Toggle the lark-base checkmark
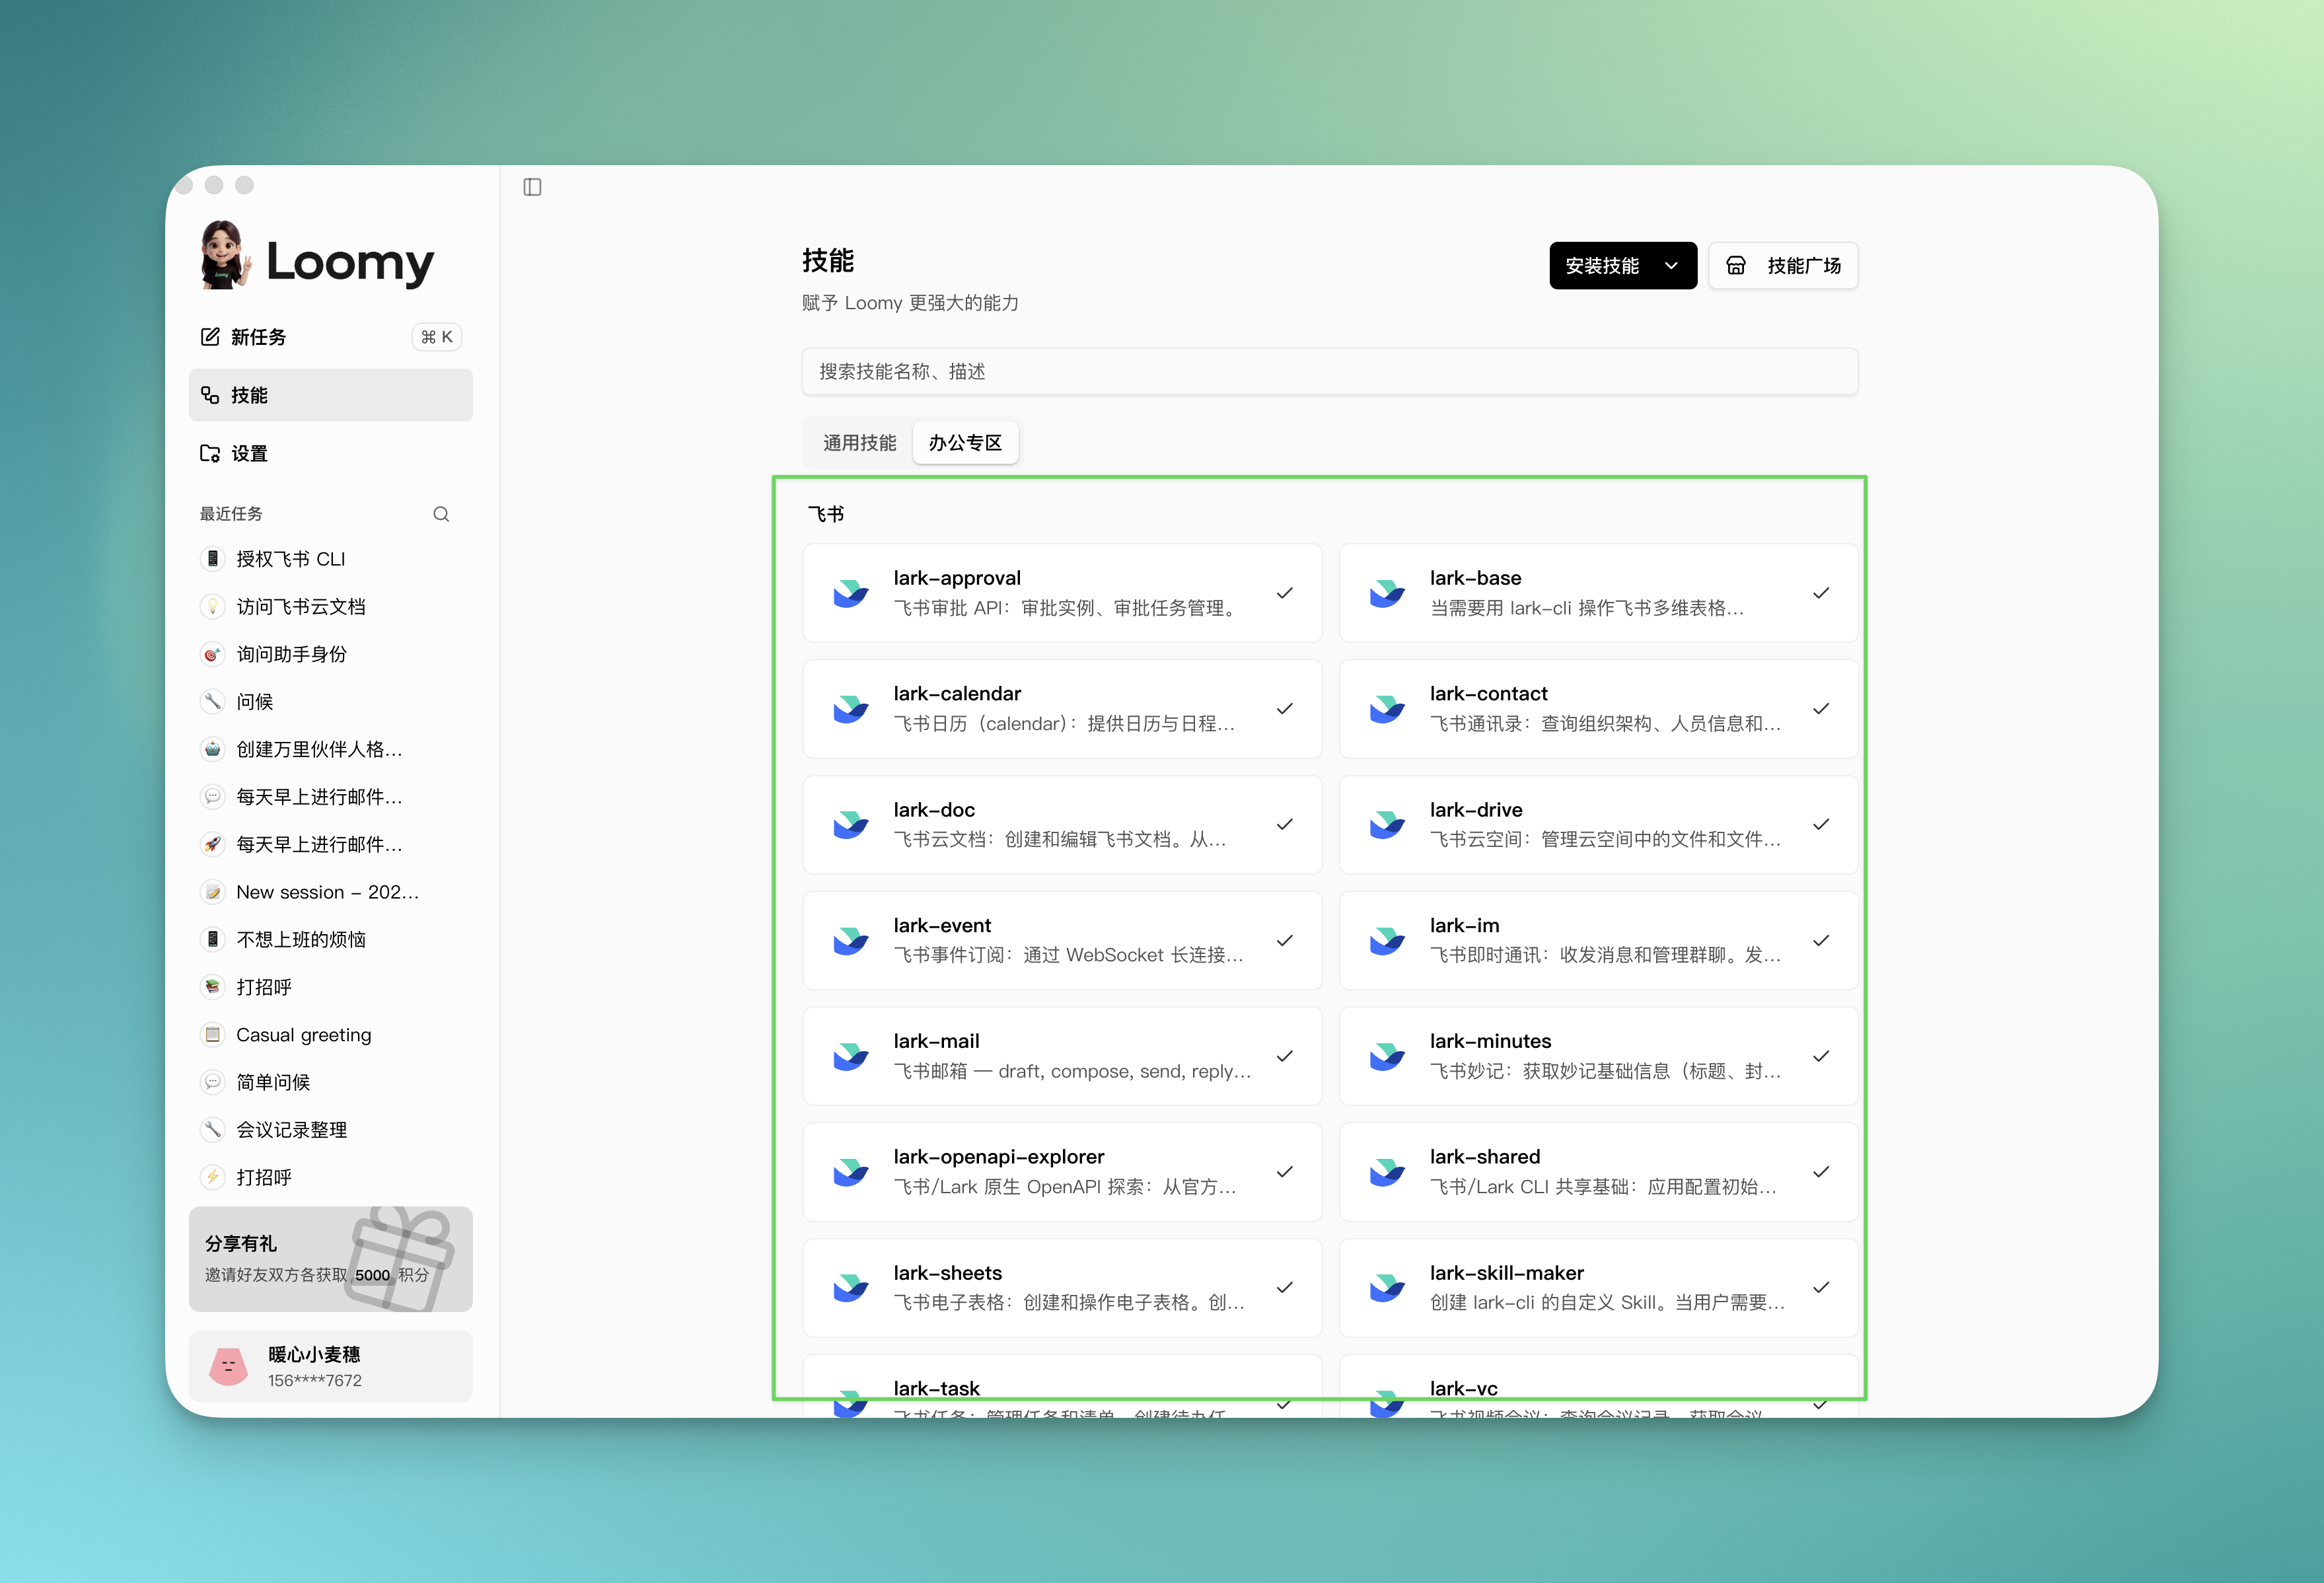The width and height of the screenshot is (2324, 1583). pos(1821,593)
